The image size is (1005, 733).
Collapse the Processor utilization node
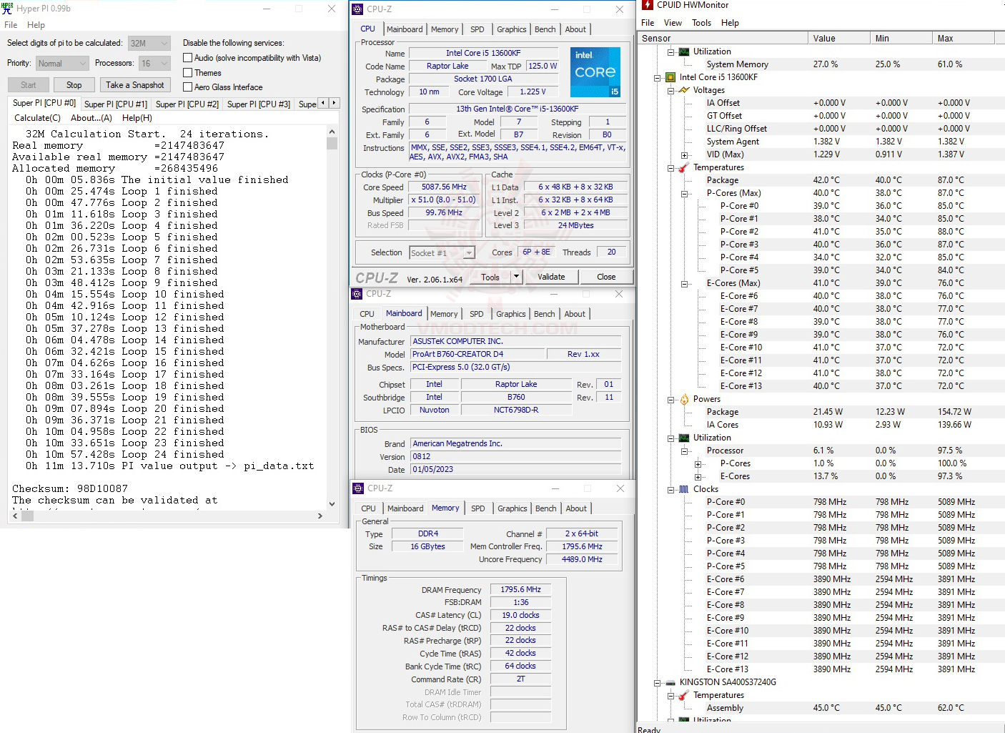tap(685, 451)
